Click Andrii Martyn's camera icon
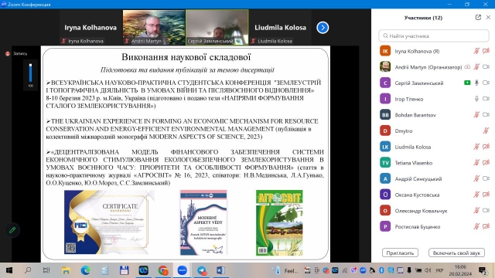Screen dimensions: 495x278 pos(486,67)
